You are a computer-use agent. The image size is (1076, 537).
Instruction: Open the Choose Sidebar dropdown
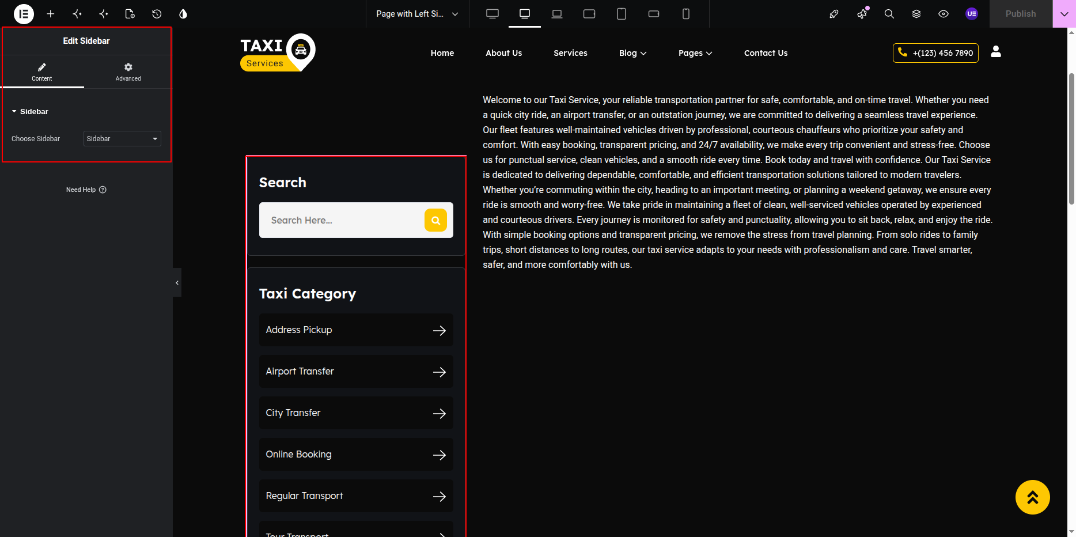click(x=122, y=139)
